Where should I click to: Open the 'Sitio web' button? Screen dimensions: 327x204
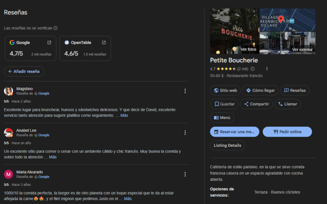click(x=225, y=91)
